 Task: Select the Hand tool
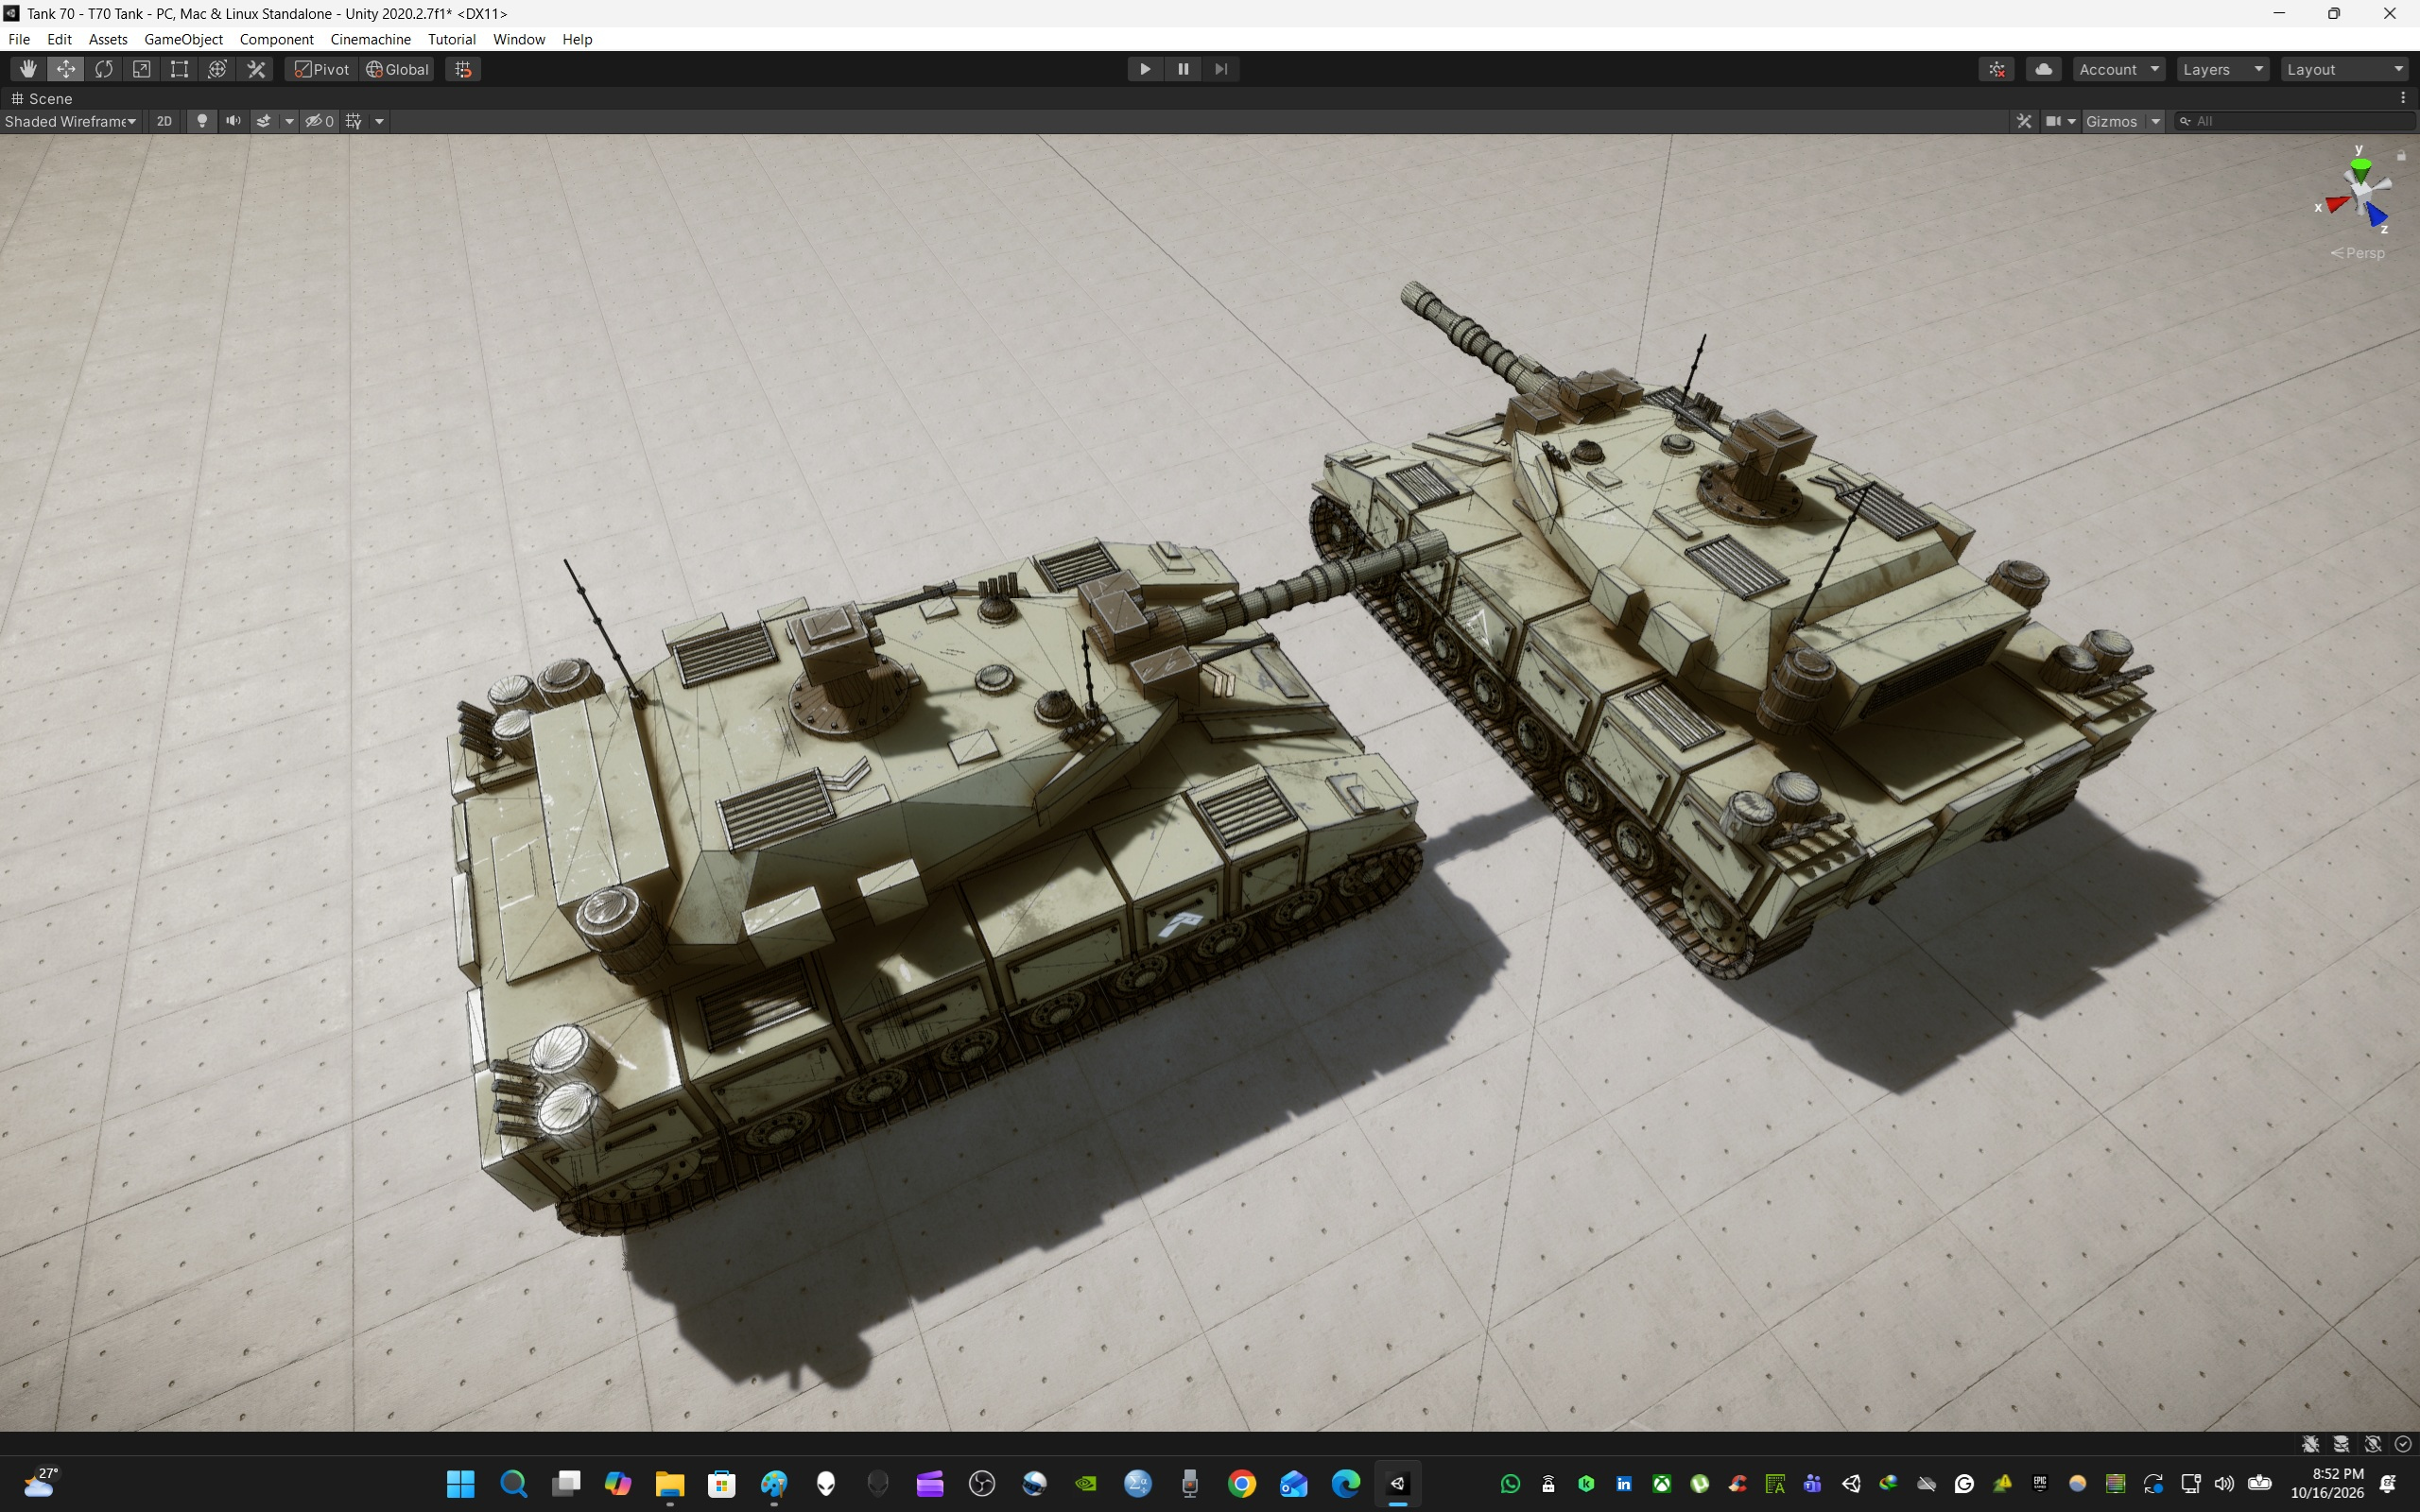click(28, 69)
